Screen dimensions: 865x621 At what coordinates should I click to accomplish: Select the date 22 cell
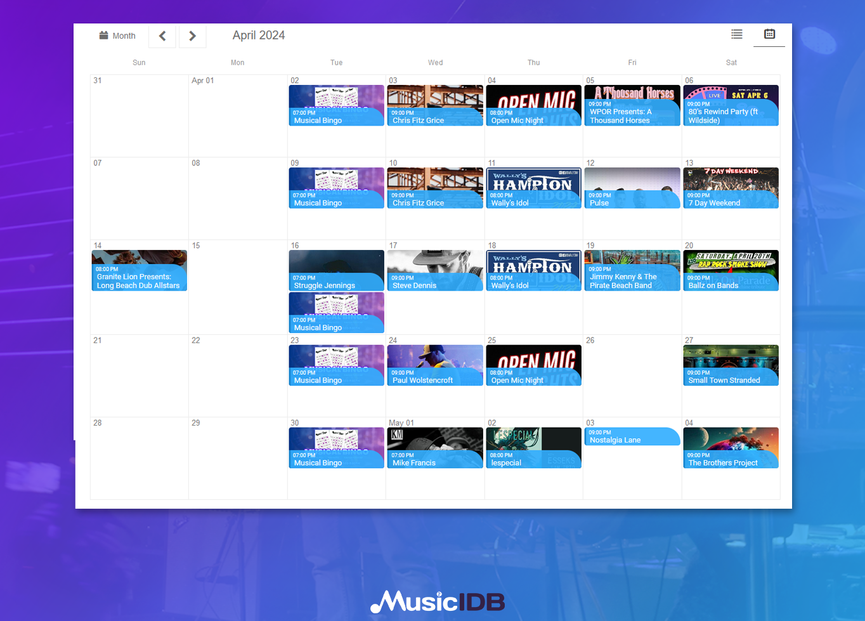tap(238, 376)
